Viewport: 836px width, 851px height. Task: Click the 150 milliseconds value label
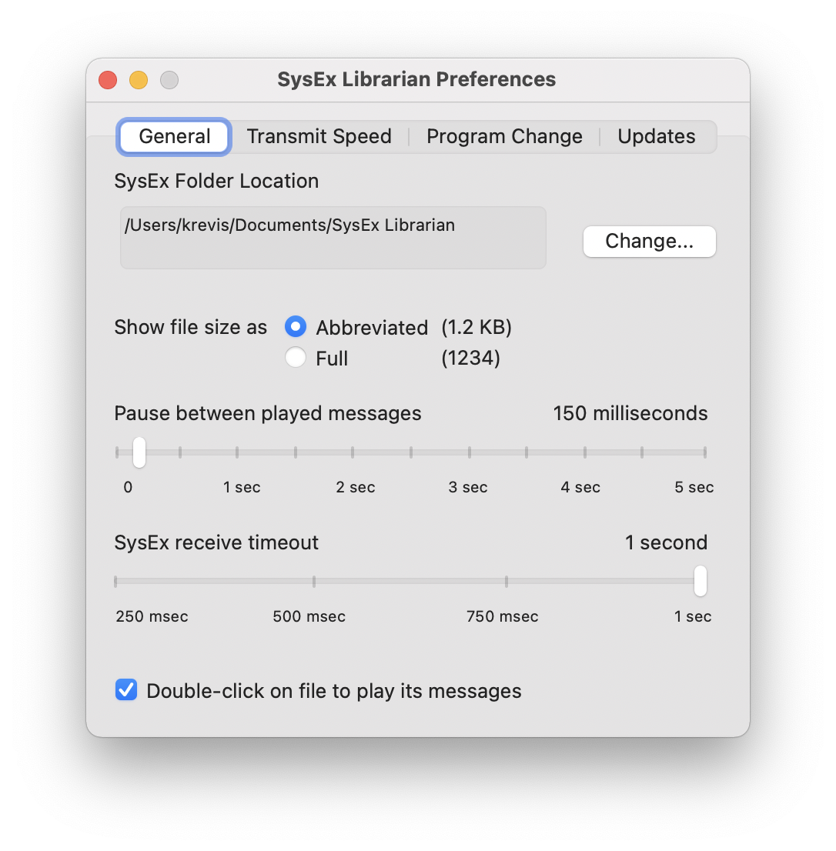click(x=630, y=413)
